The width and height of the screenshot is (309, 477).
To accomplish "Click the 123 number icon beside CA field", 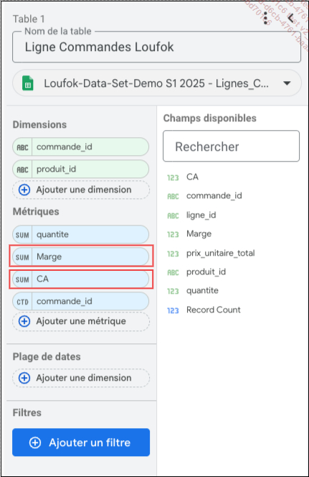I will pos(173,177).
